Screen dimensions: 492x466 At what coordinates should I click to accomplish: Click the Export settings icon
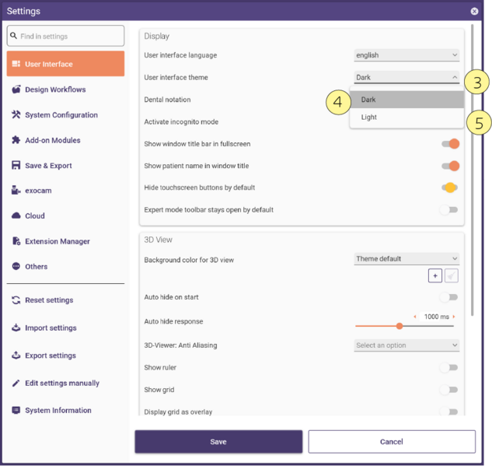[x=16, y=356]
